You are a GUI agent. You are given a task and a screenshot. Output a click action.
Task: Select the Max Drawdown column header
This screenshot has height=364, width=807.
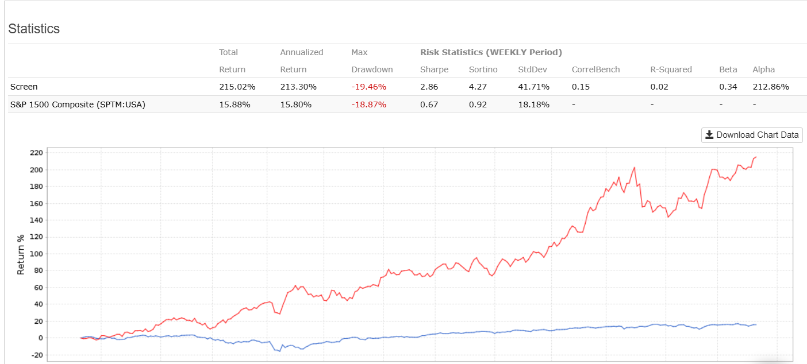point(372,61)
